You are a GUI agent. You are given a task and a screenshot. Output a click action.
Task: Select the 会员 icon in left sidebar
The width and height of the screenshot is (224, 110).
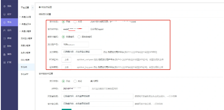pyautogui.click(x=4, y=30)
